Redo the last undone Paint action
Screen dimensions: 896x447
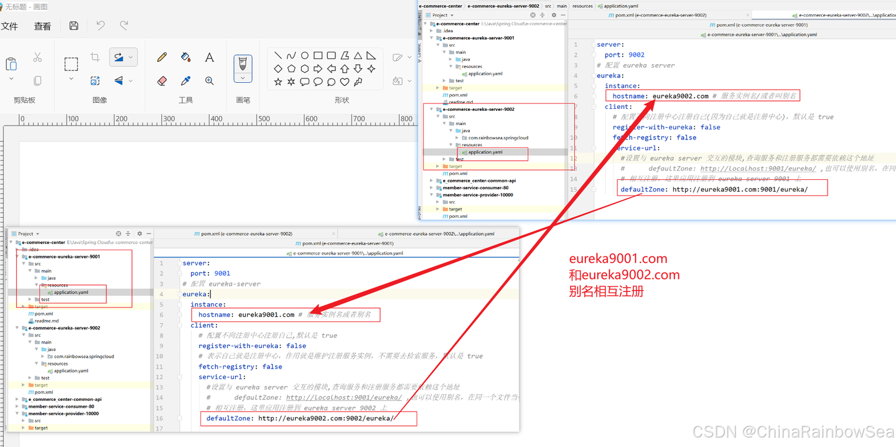(124, 26)
